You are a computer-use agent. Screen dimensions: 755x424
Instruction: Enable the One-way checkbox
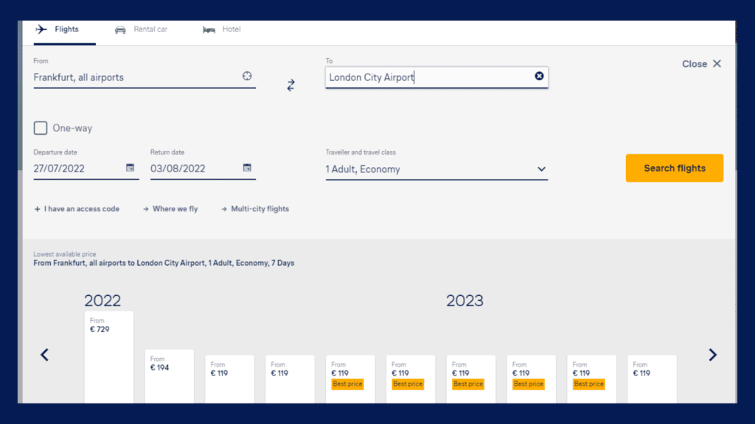[x=41, y=128]
